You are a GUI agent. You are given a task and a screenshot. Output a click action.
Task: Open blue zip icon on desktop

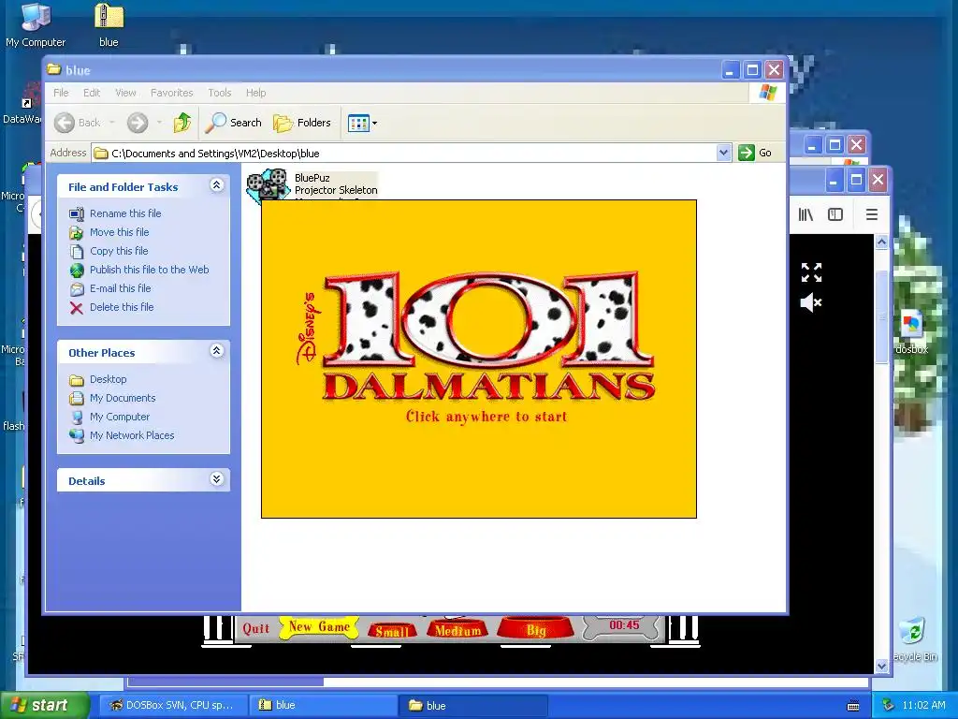click(x=109, y=25)
